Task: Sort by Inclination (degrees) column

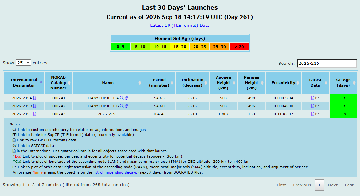Action: click(192, 83)
